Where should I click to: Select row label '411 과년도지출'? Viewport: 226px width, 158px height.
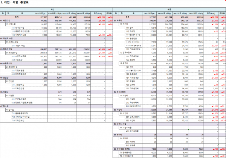pos(132,131)
